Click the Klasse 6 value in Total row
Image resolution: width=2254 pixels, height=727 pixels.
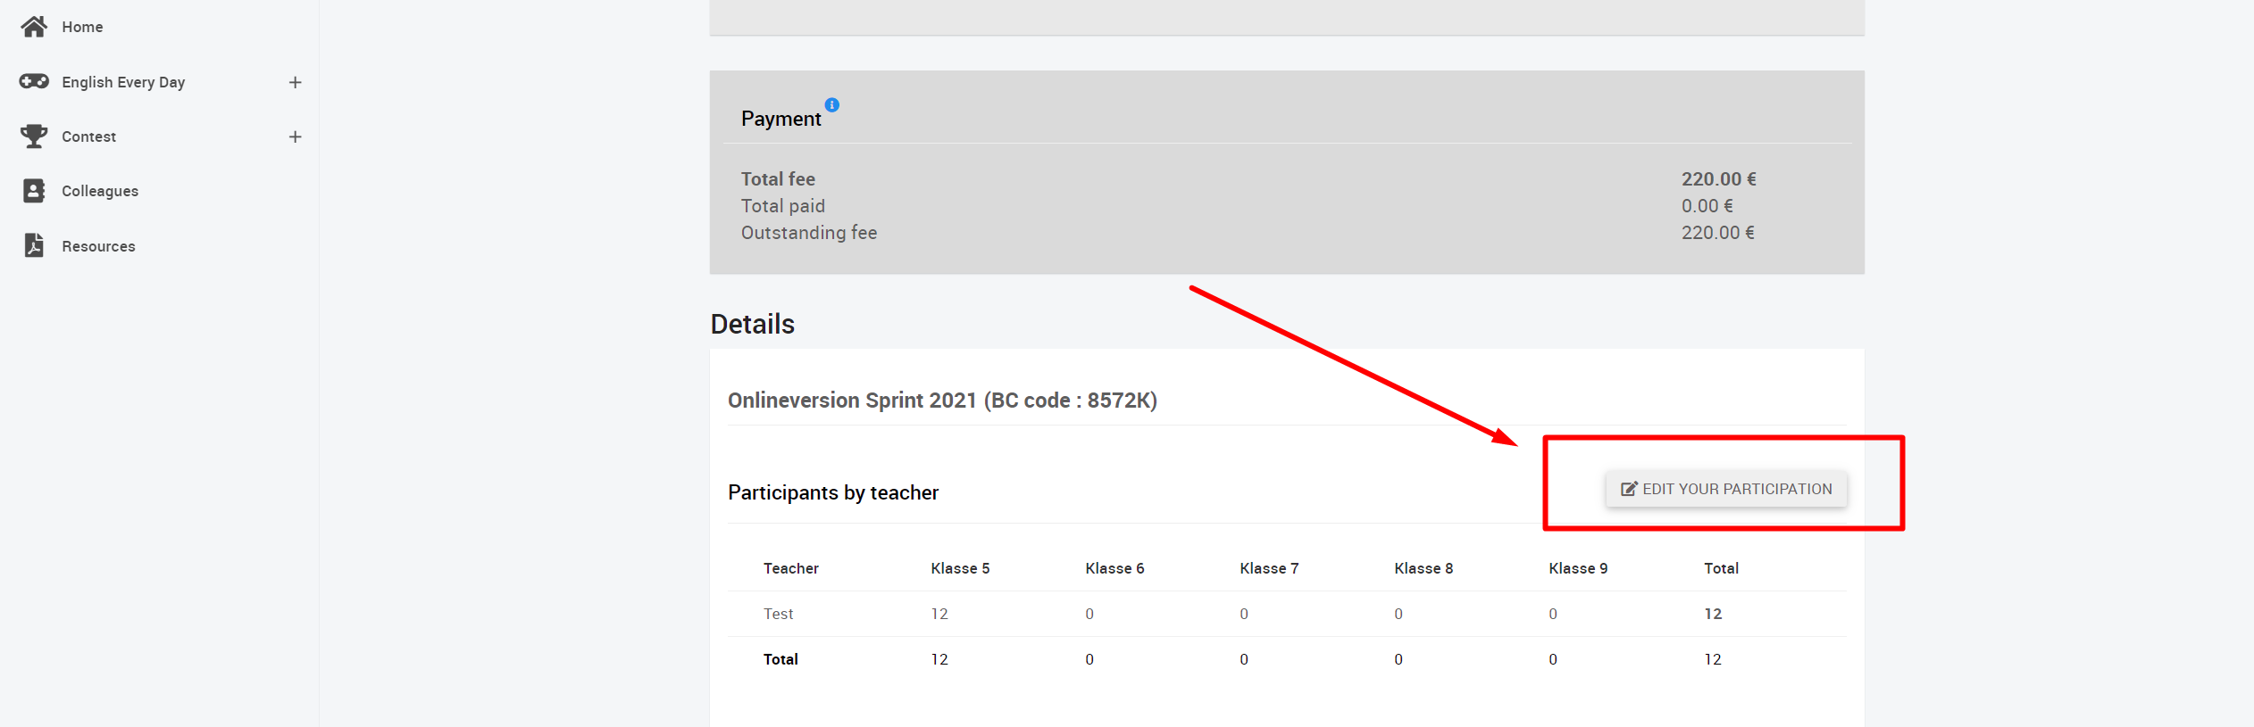(1089, 659)
